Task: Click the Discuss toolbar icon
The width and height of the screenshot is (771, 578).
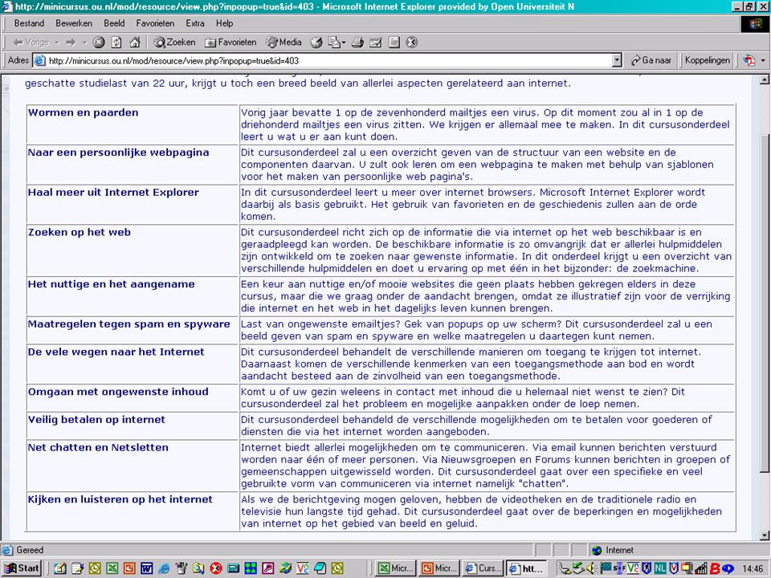Action: (x=394, y=43)
